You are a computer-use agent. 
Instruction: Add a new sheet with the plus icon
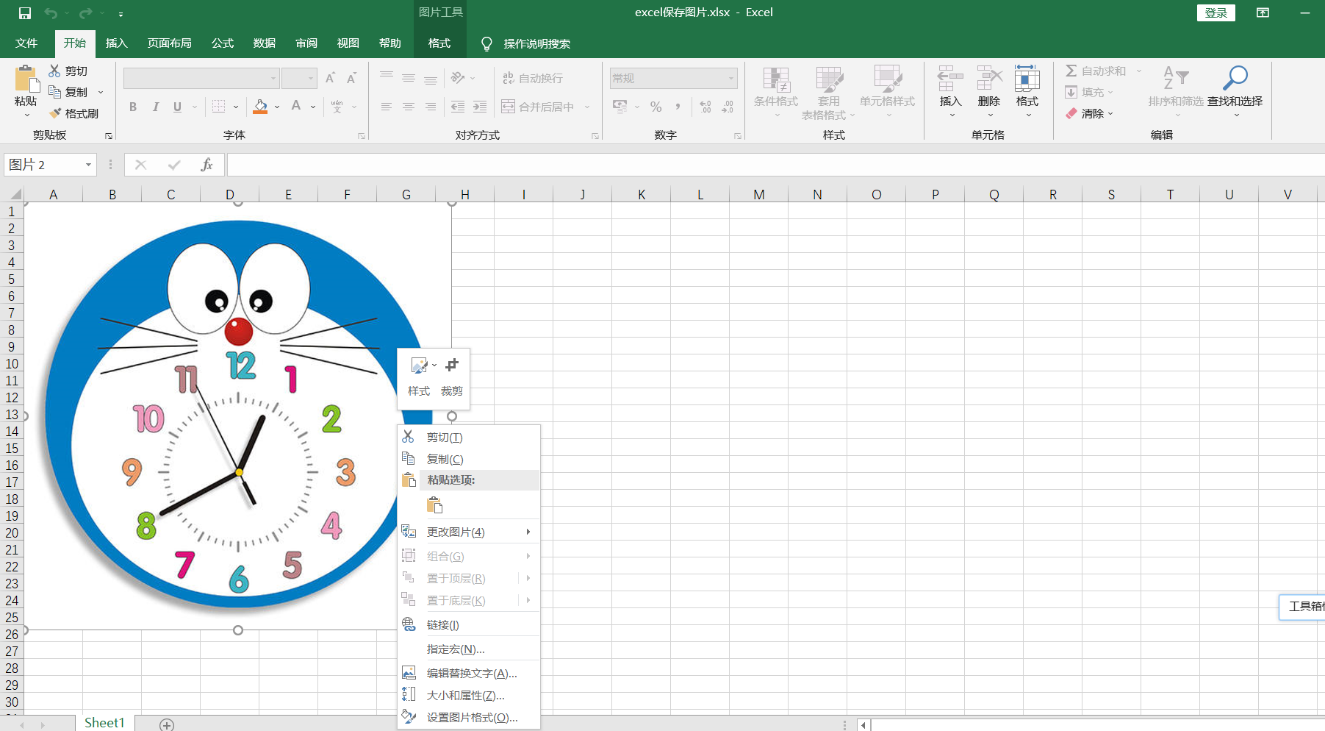coord(167,725)
